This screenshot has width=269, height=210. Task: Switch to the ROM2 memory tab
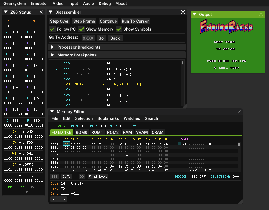point(113,132)
